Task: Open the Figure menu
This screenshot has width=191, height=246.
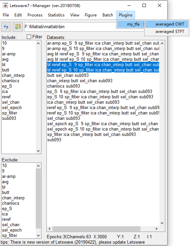Action: point(91,15)
